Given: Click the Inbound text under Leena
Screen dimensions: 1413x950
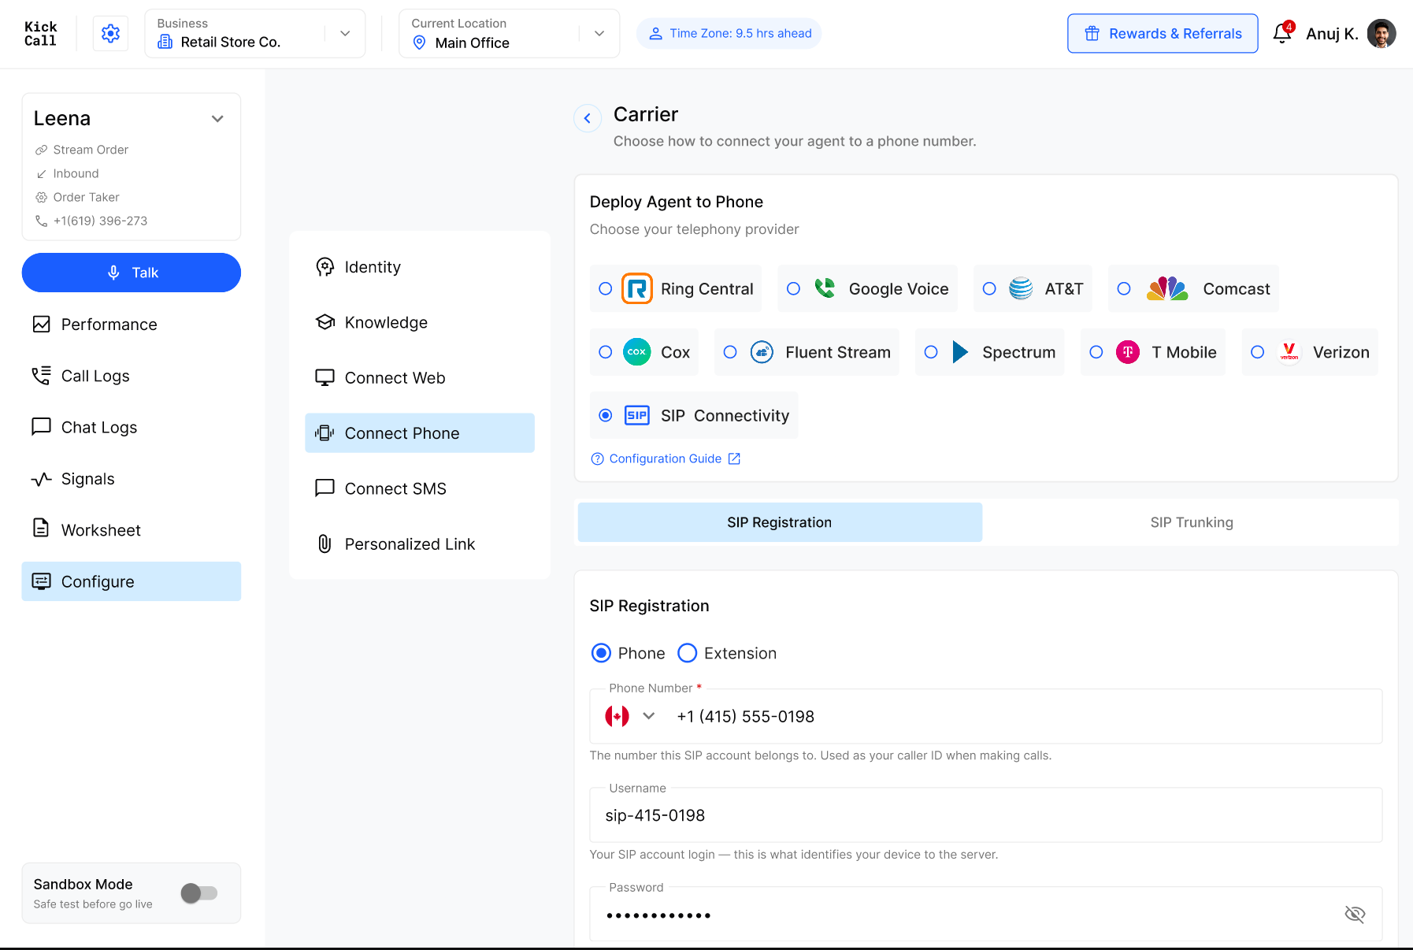Looking at the screenshot, I should coord(76,173).
